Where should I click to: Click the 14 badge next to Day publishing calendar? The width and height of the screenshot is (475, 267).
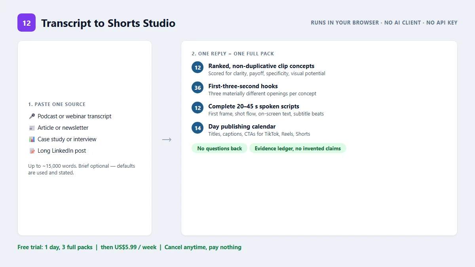pos(198,128)
